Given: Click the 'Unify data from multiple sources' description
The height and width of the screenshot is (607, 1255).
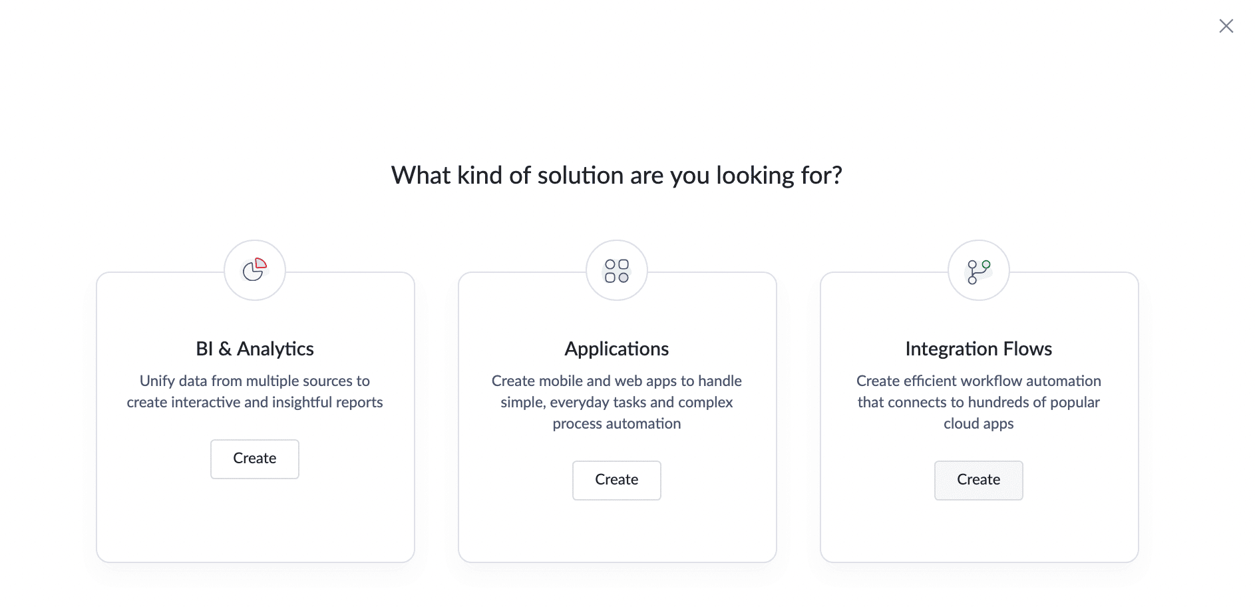Looking at the screenshot, I should coord(255,391).
